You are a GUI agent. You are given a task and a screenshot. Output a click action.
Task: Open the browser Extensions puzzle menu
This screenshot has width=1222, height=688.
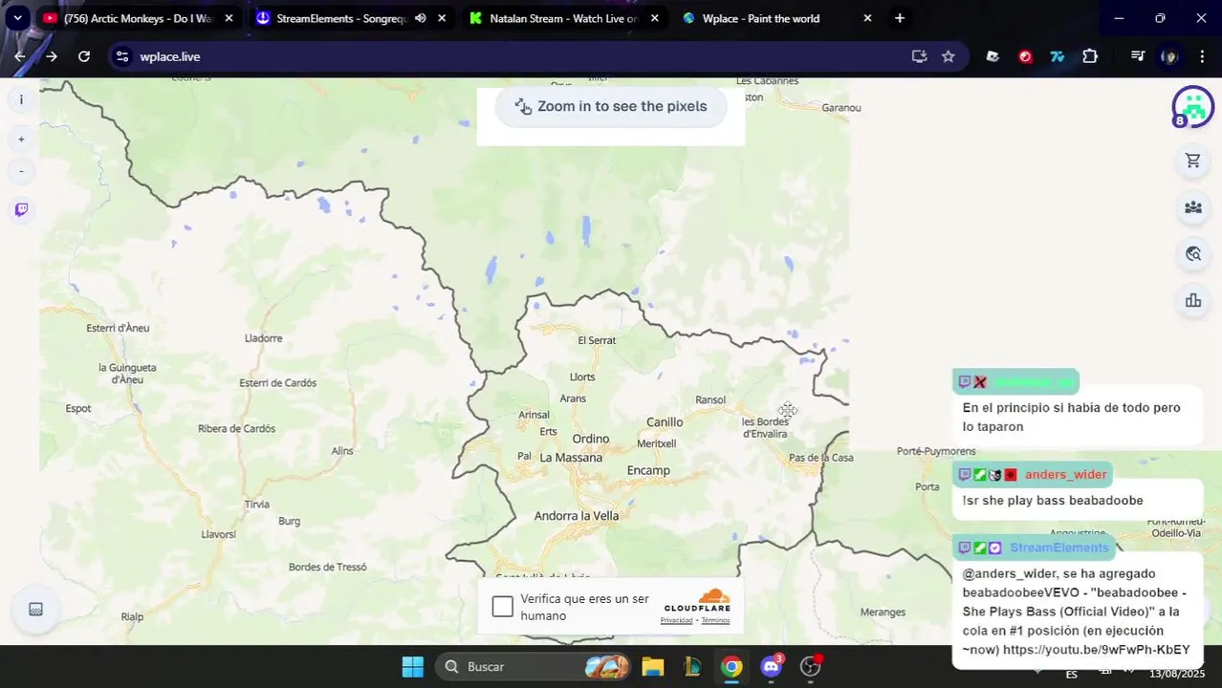coord(1090,56)
